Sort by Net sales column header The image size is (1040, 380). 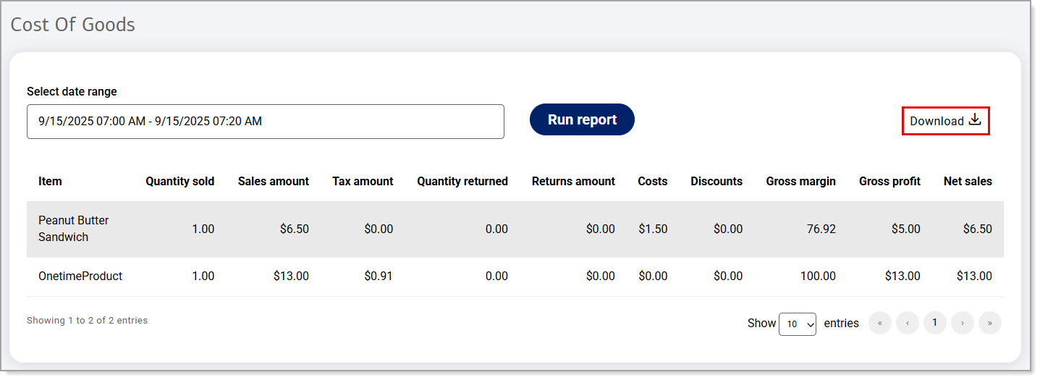(968, 181)
